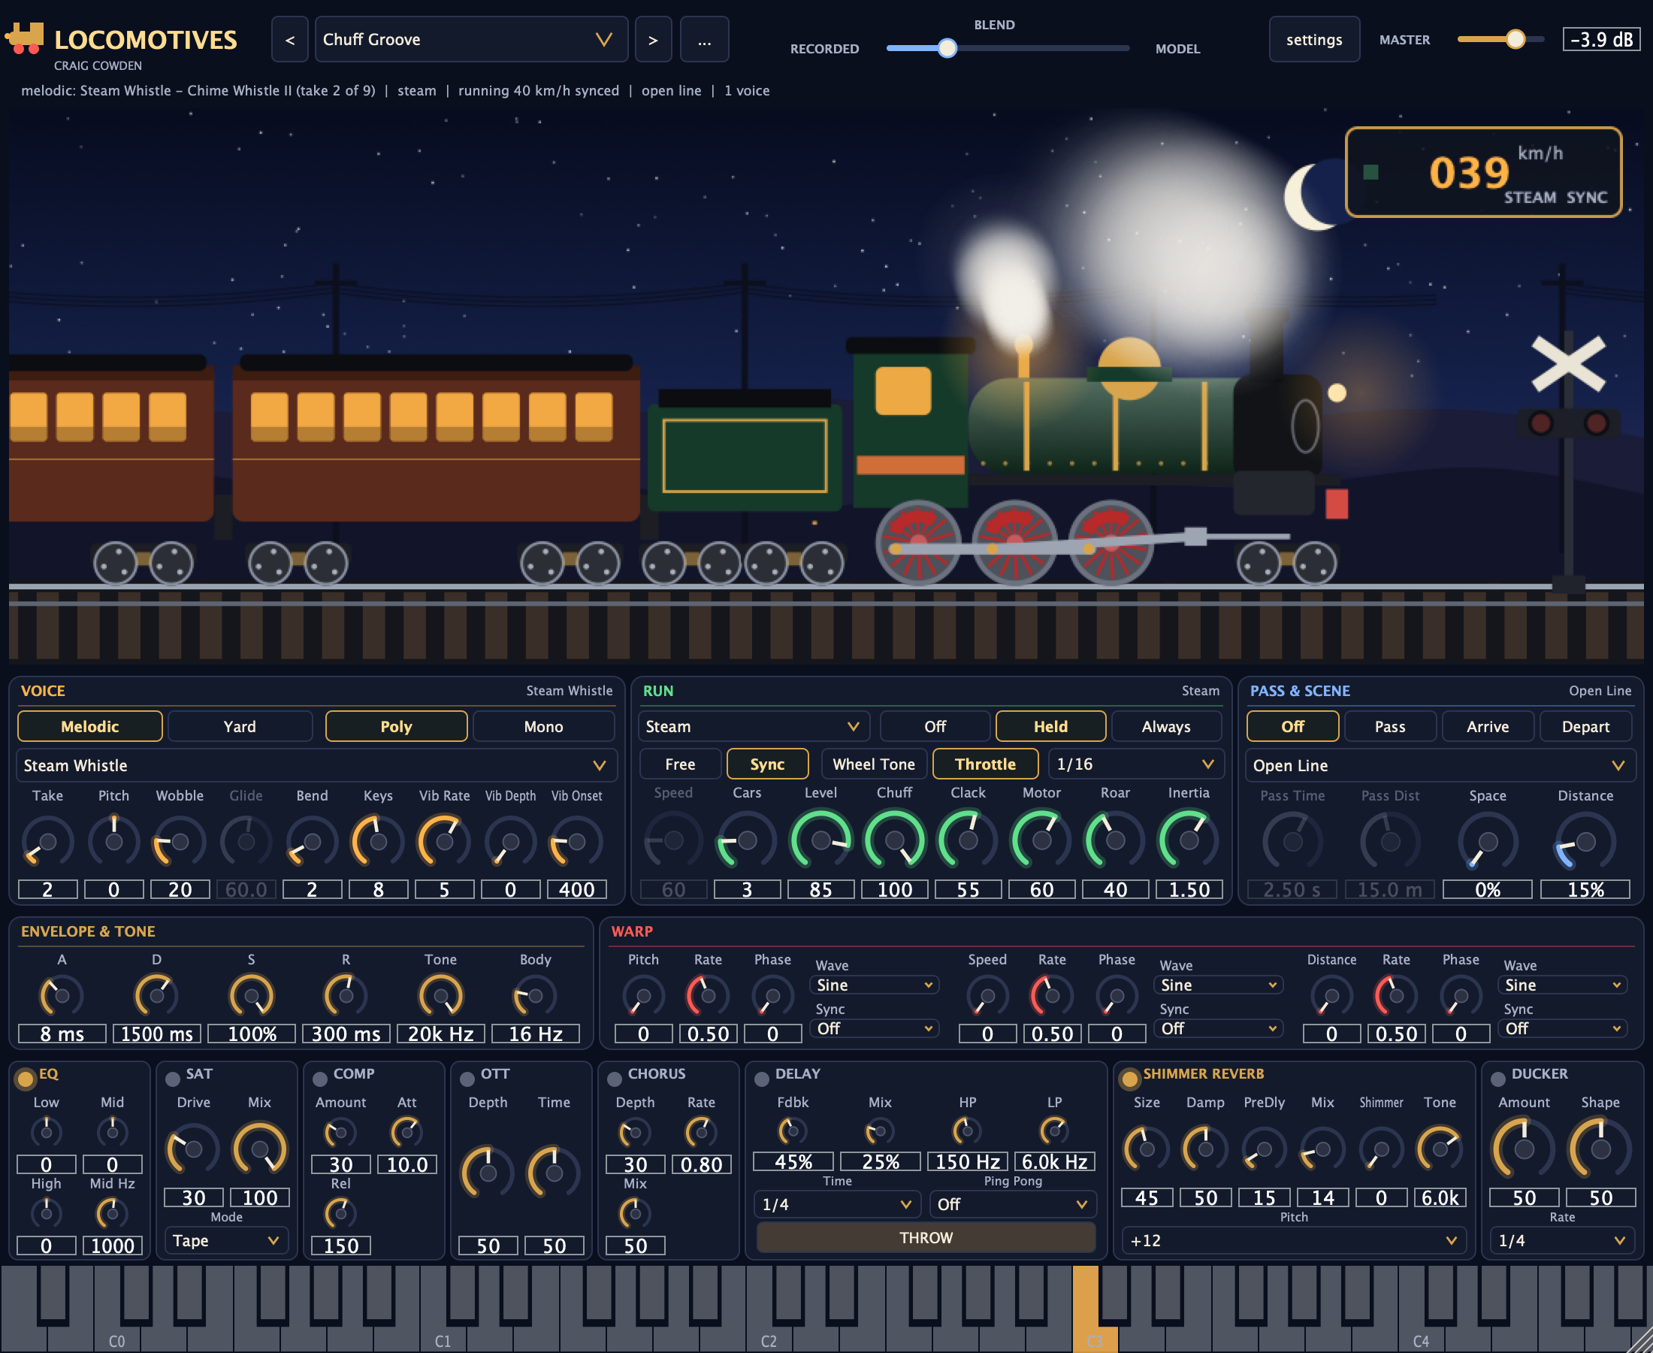The image size is (1653, 1353).
Task: Click the Take knob in Voice panel
Action: point(47,842)
